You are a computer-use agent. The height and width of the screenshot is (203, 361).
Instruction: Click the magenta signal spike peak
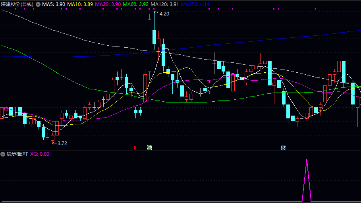(x=307, y=160)
